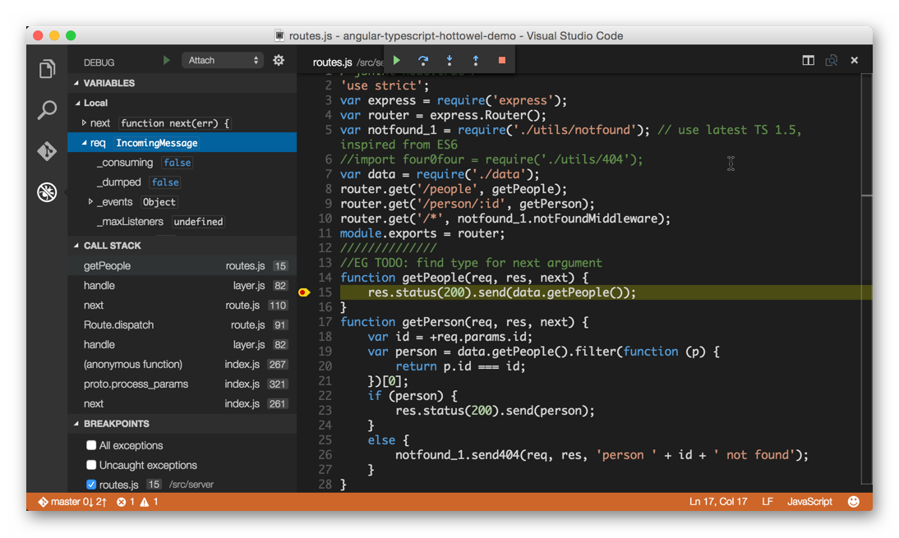Click the Step Into arrow icon

point(449,60)
